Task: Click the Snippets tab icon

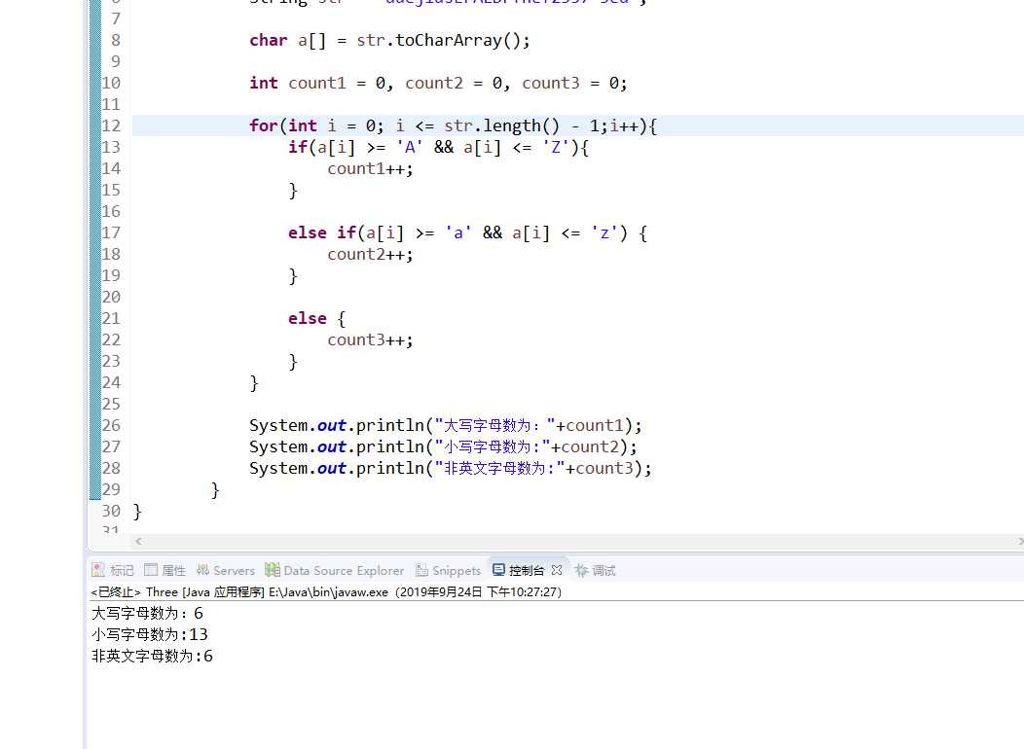Action: 421,570
